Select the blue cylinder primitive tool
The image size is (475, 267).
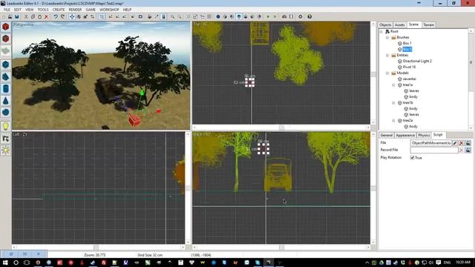[x=5, y=88]
